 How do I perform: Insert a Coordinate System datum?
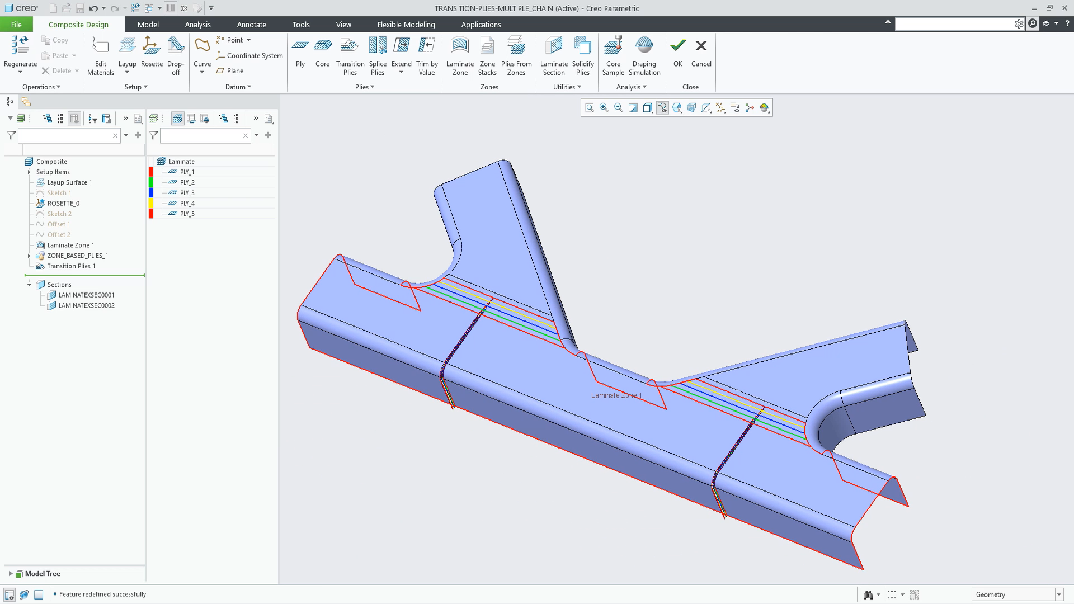[249, 55]
